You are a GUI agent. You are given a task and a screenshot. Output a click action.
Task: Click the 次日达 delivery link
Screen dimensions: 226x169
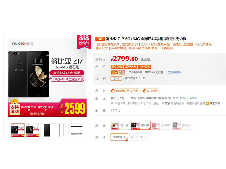tap(193, 98)
